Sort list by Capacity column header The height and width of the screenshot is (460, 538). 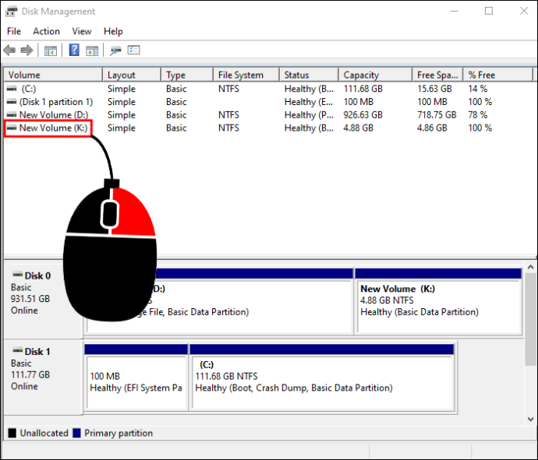361,75
